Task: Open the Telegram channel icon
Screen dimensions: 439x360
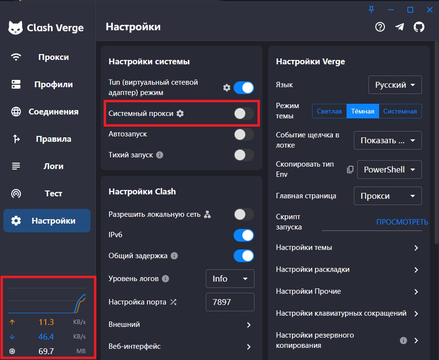Action: pyautogui.click(x=400, y=27)
